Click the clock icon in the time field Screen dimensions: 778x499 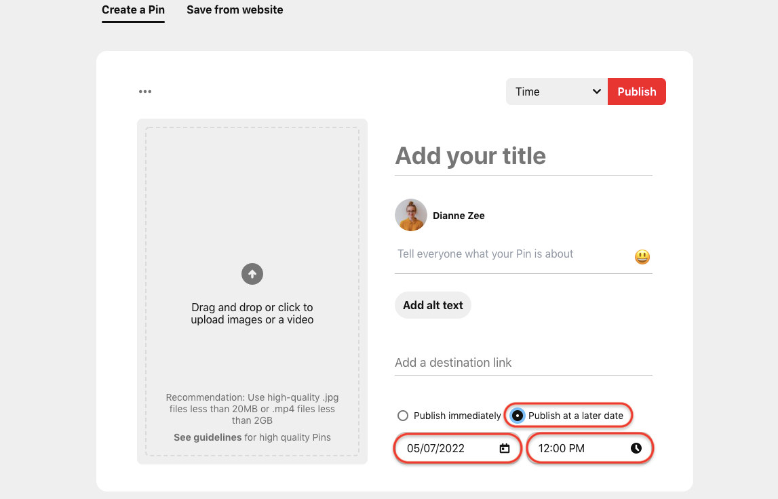(635, 448)
